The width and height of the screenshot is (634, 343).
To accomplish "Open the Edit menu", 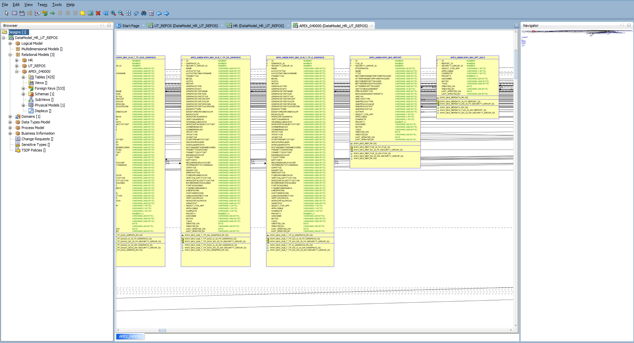I will (16, 5).
